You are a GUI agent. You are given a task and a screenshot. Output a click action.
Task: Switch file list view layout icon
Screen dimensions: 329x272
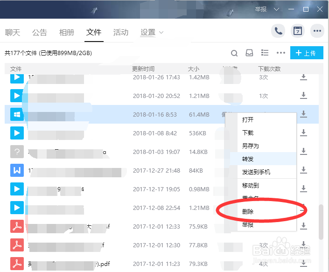coord(265,53)
